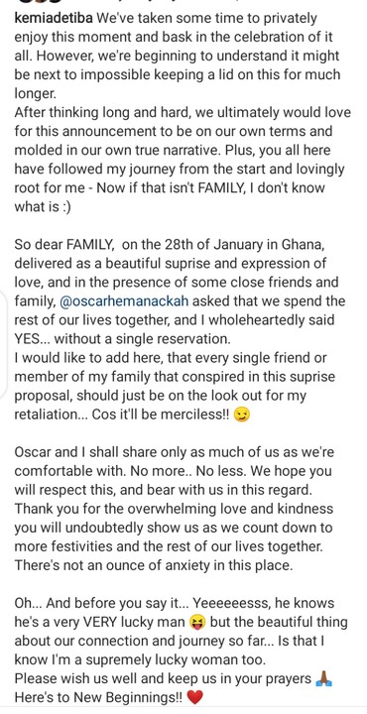
Task: Tap the winking face emoji after merciless
Action: (x=241, y=416)
